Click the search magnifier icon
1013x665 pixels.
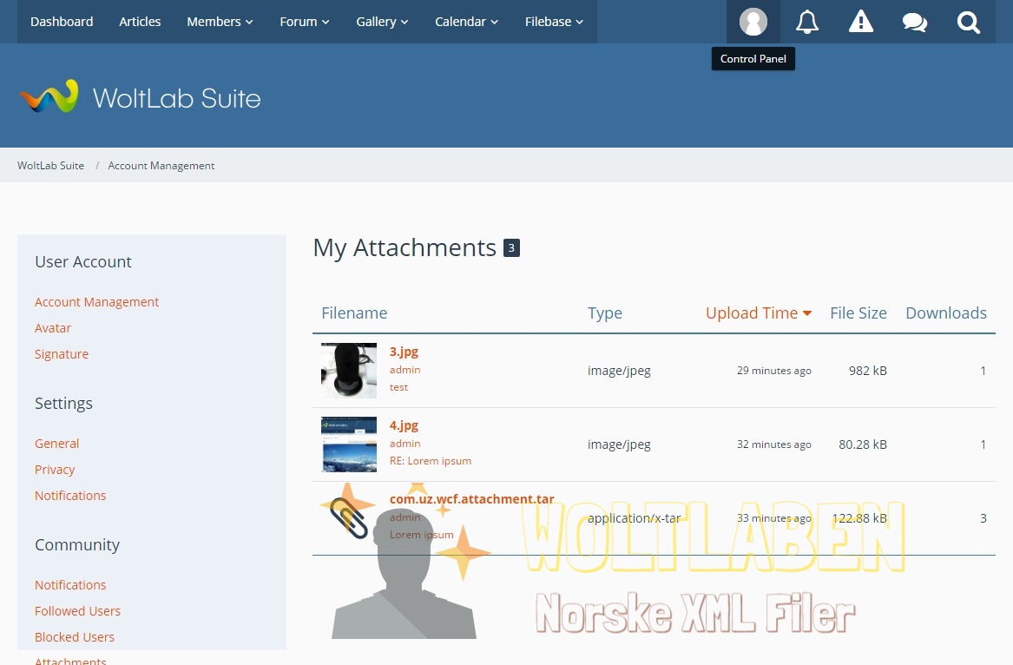click(969, 22)
